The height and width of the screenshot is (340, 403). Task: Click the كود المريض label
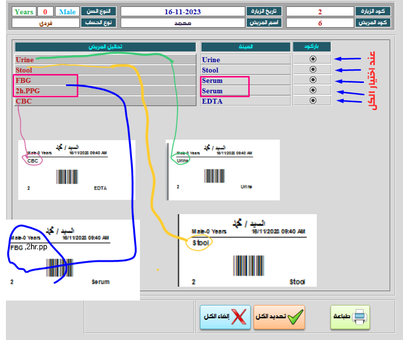point(373,23)
